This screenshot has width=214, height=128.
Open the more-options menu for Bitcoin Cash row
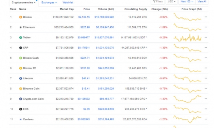tap(206, 58)
